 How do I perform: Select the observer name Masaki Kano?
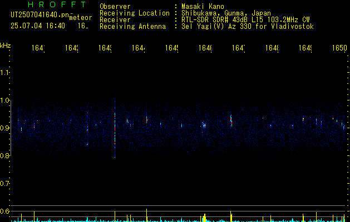203,7
